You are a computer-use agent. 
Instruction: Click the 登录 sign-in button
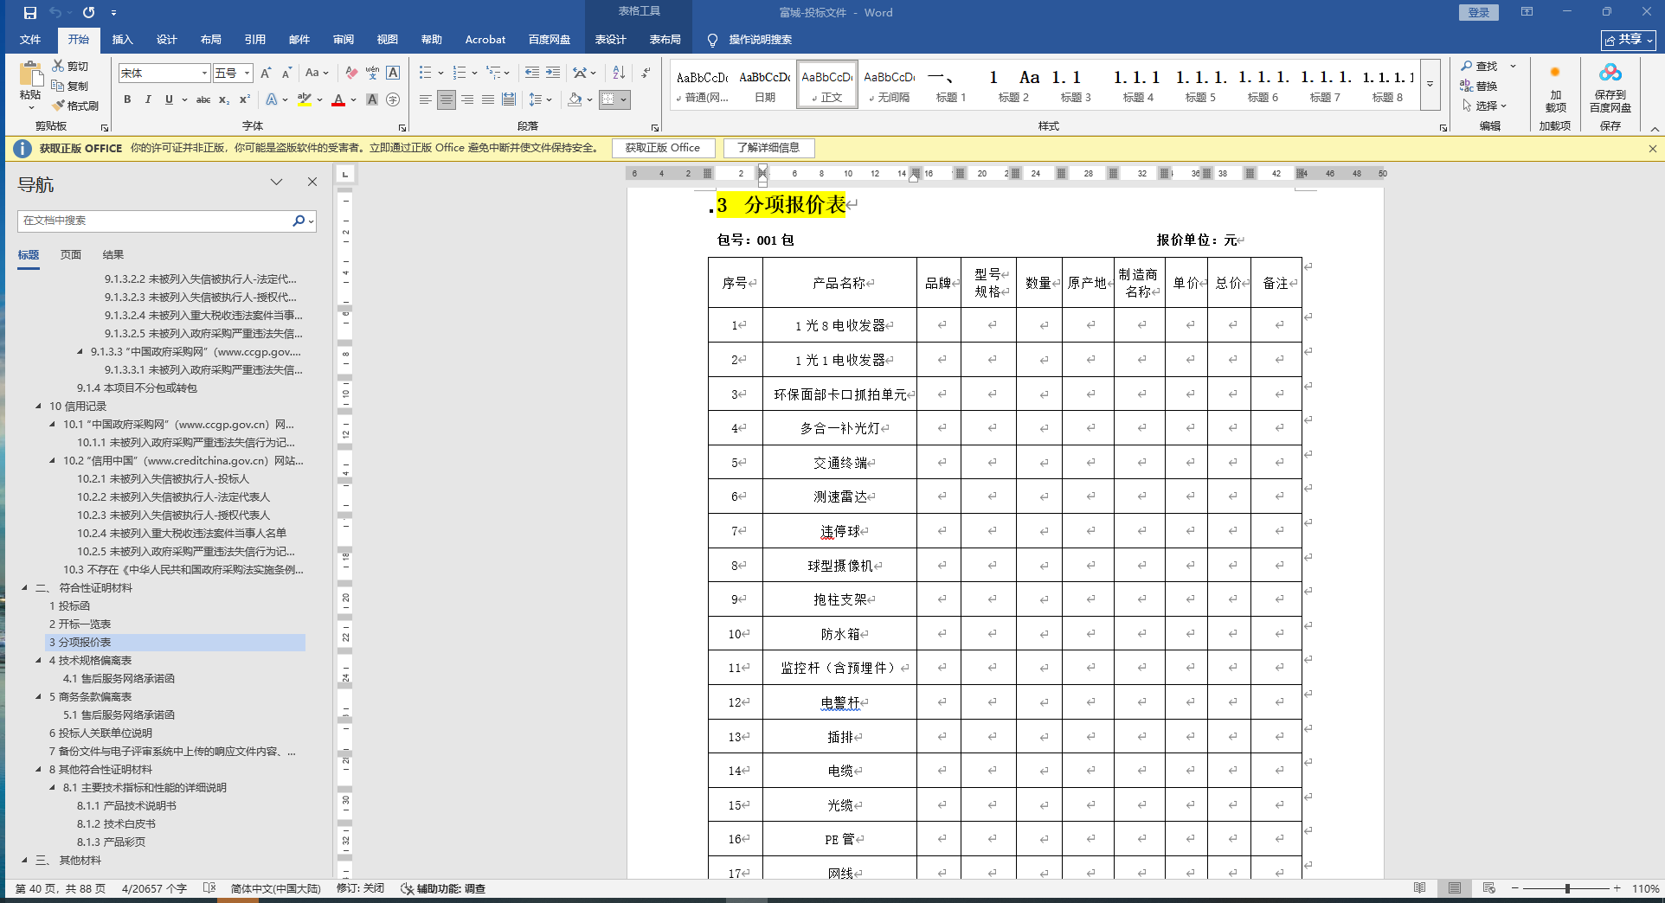pyautogui.click(x=1479, y=12)
